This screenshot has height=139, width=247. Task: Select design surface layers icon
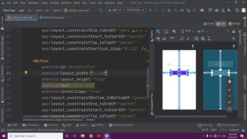coord(158,31)
